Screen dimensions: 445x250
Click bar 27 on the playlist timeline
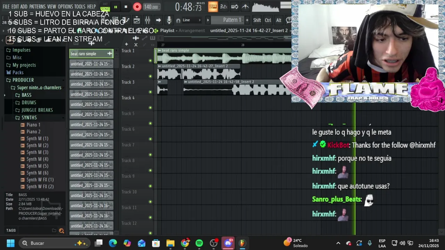pyautogui.click(x=163, y=45)
